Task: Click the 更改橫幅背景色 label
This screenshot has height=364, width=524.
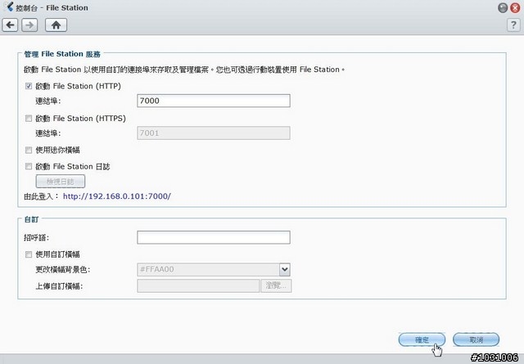Action: pos(63,269)
